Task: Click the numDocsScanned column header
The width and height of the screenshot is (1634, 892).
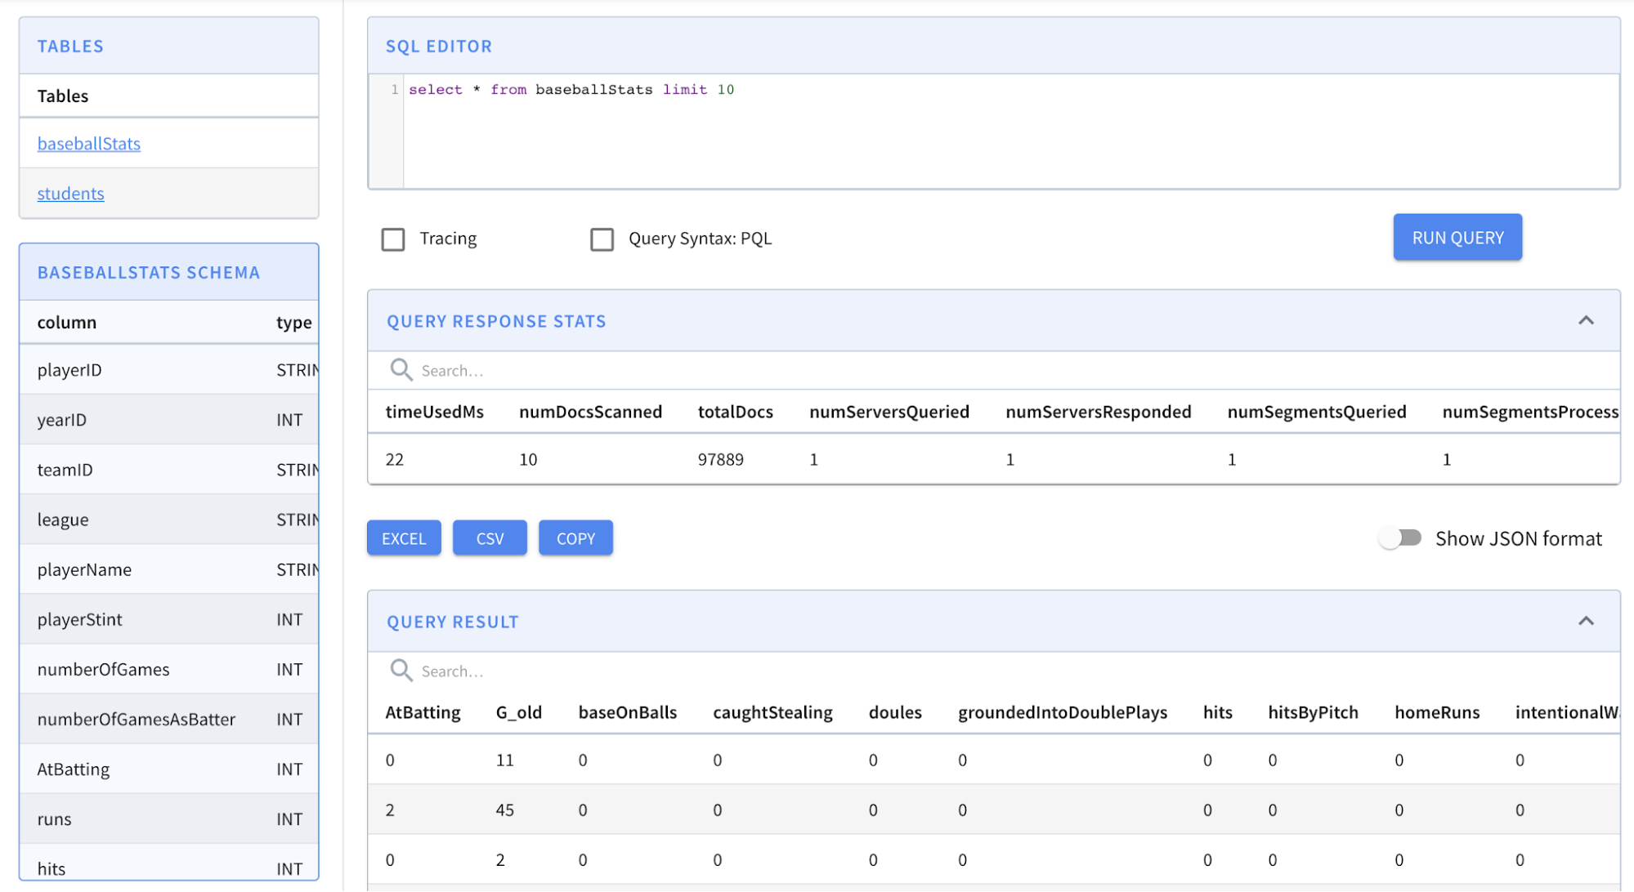Action: pos(590,410)
